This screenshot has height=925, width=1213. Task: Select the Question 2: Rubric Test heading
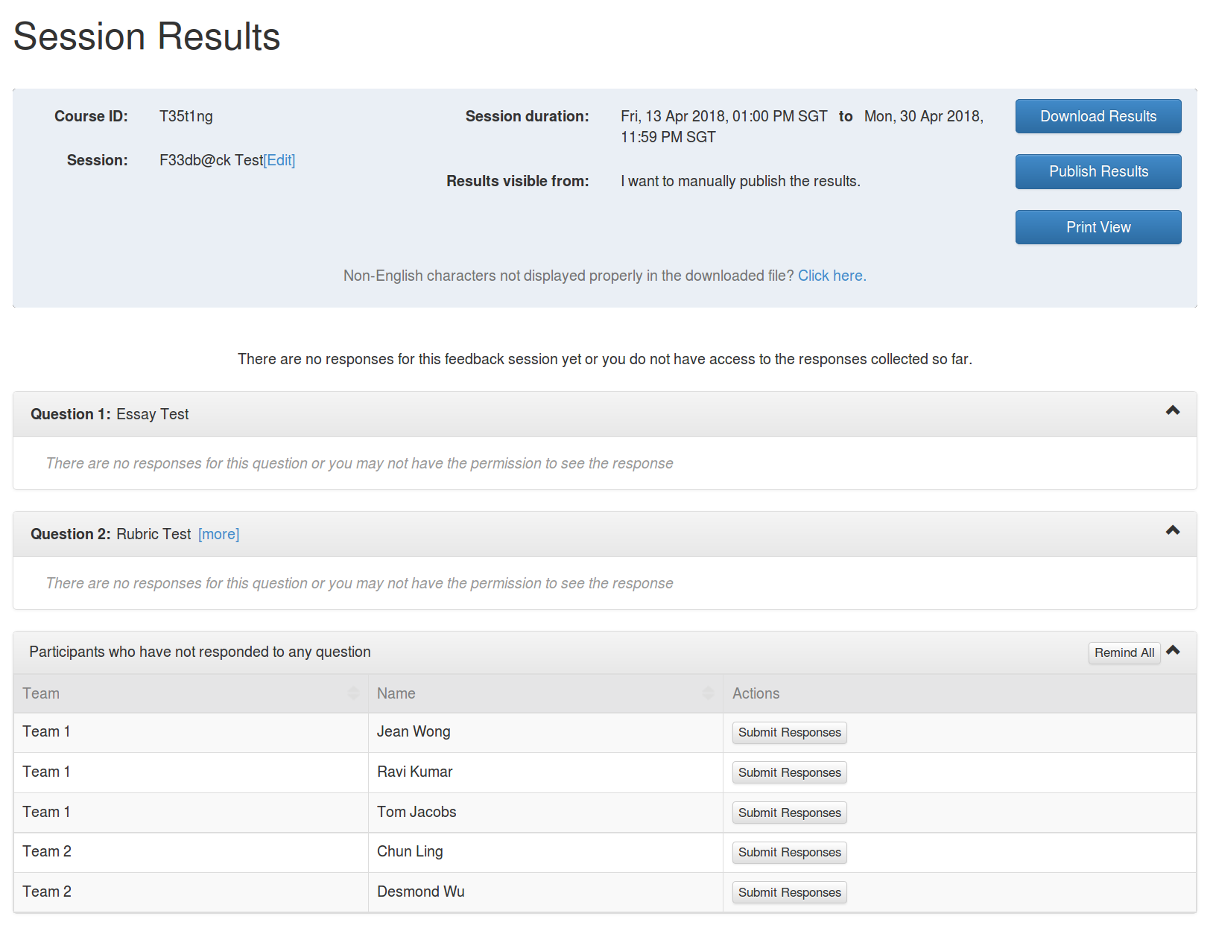[111, 534]
